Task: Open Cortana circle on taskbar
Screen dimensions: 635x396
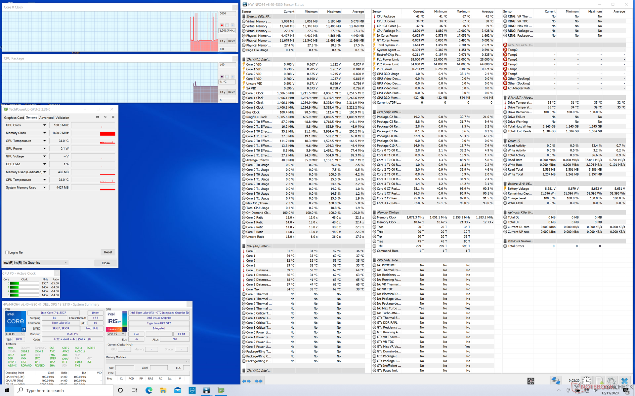Action: point(120,390)
